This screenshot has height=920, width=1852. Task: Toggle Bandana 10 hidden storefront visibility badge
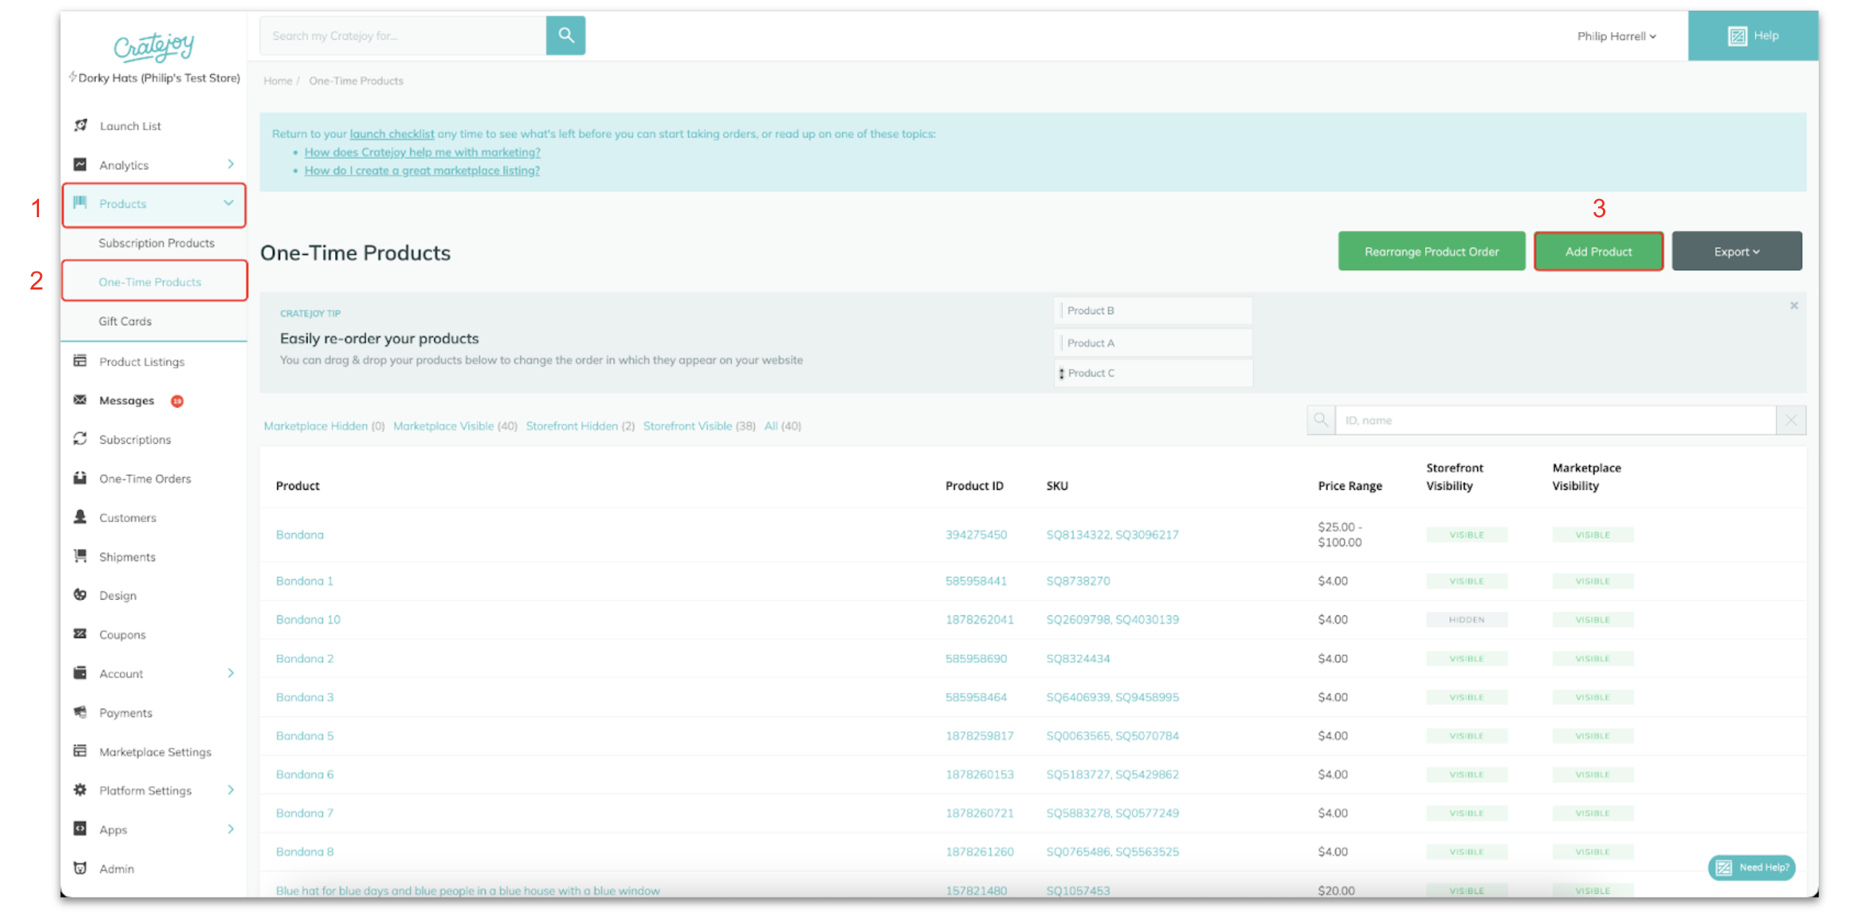(1466, 620)
